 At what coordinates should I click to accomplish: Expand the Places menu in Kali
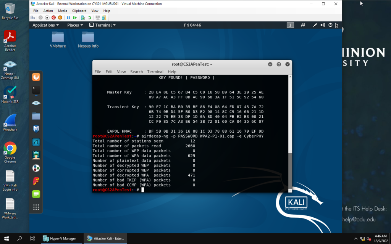75,25
